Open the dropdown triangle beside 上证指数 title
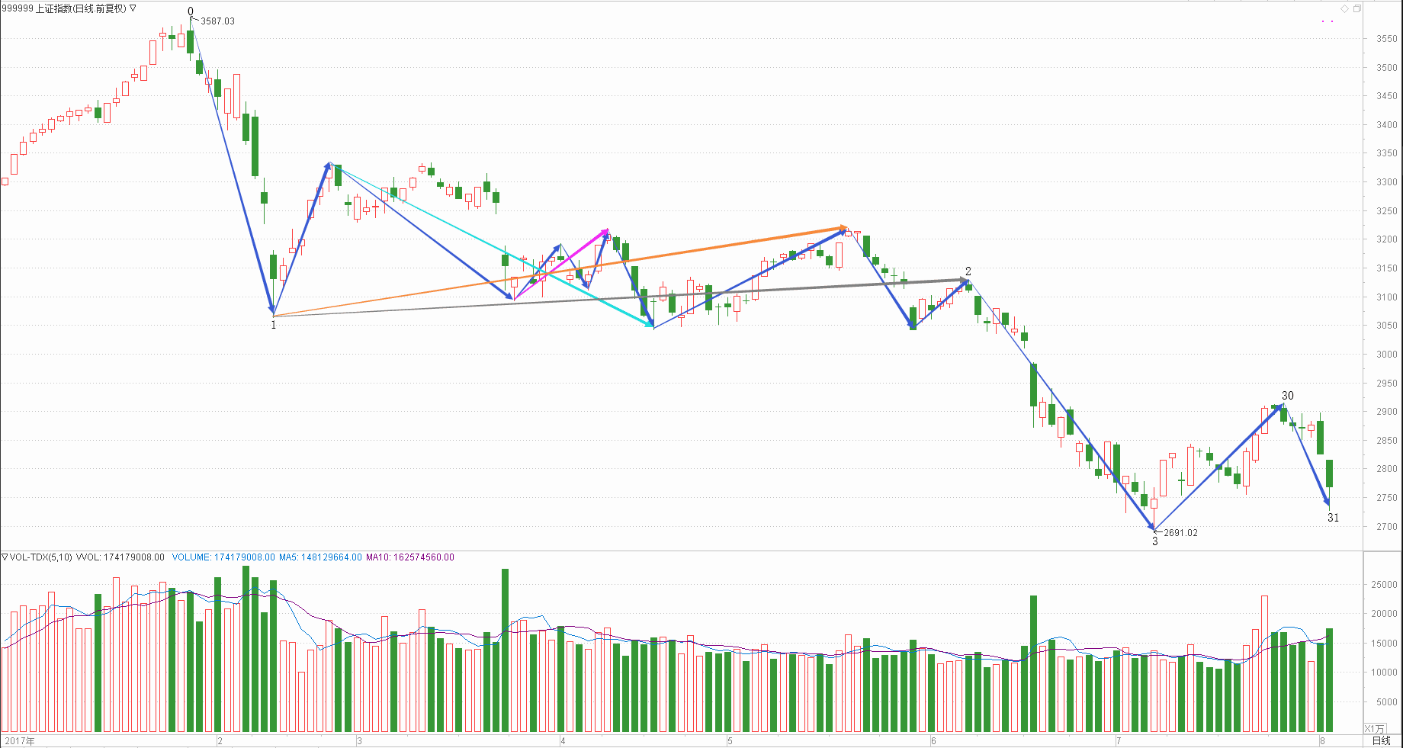Viewport: 1403px width, 748px height. 133,8
